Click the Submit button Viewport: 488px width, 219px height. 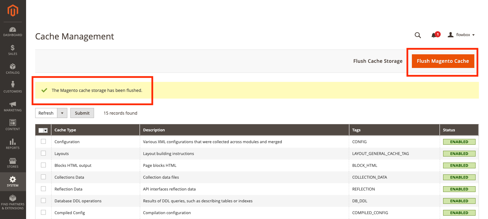(82, 113)
